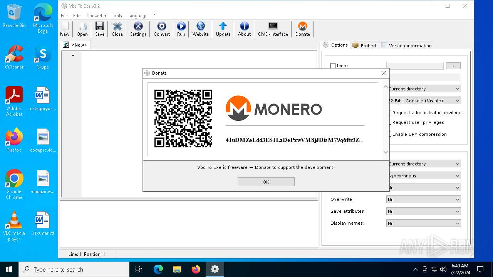Expand the Display names dropdown
This screenshot has width=493, height=277.
[x=423, y=223]
